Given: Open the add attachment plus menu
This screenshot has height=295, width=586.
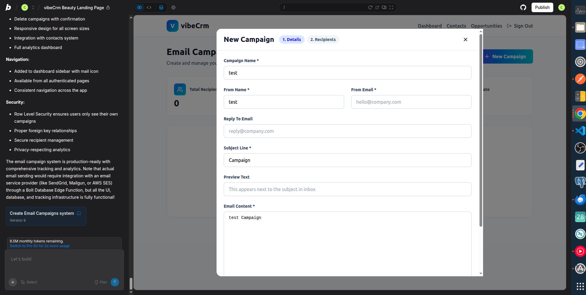Looking at the screenshot, I should pyautogui.click(x=13, y=282).
